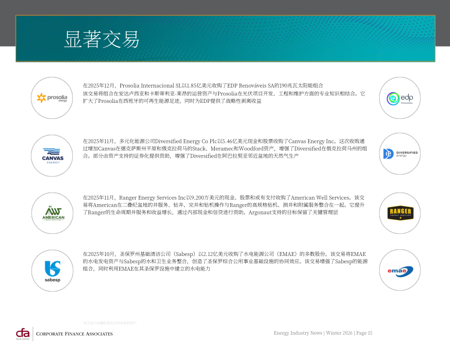
Task: Click the American Well Services logo
Action: point(52,213)
